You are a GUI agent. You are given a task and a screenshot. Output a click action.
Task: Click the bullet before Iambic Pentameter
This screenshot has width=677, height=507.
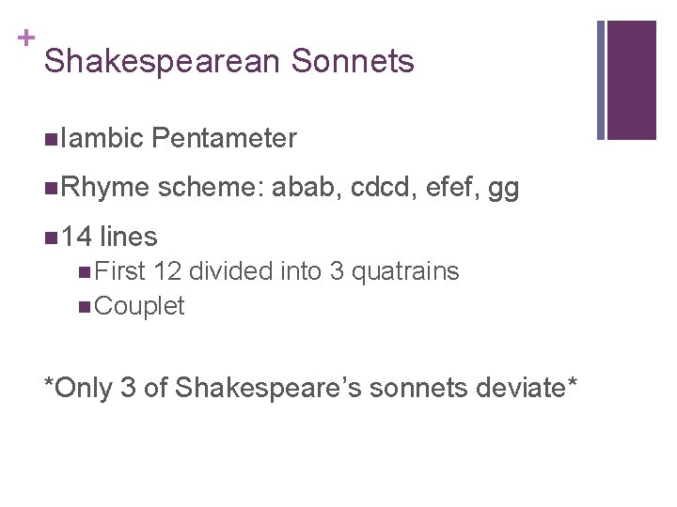pyautogui.click(x=50, y=140)
